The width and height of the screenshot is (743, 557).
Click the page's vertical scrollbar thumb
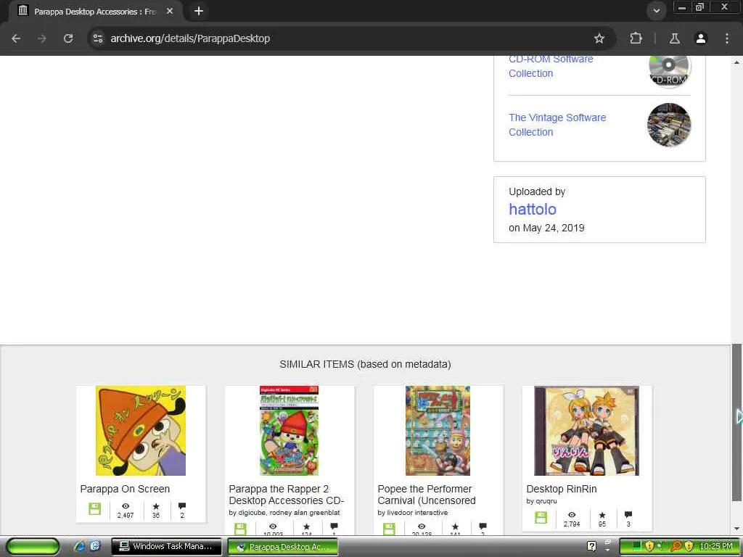(x=737, y=423)
